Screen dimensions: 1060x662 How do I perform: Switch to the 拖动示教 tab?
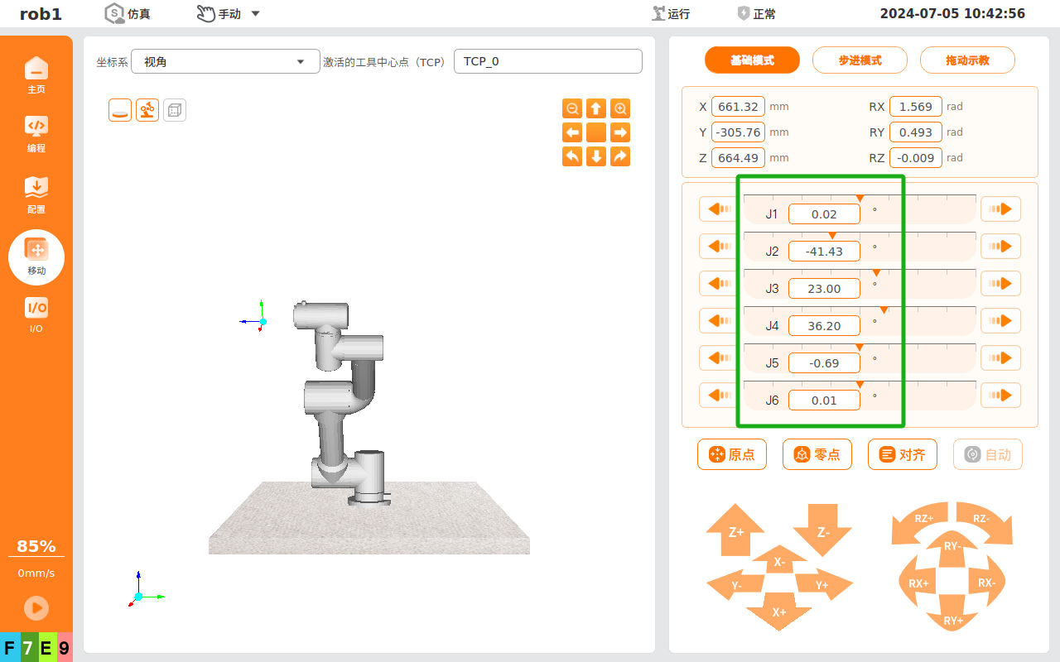[x=967, y=60]
